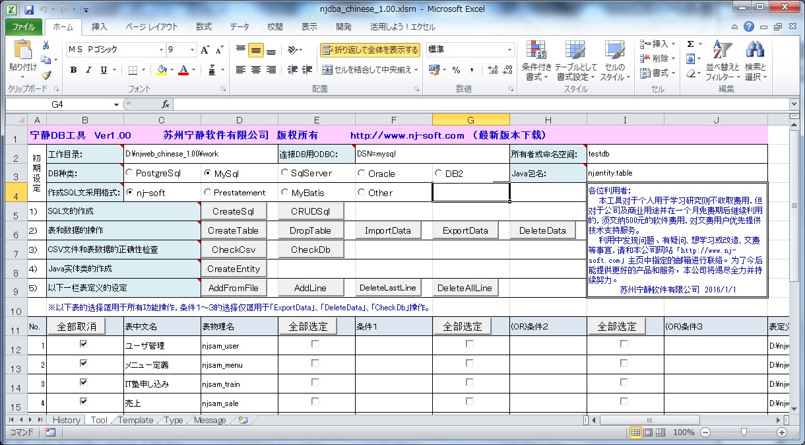Uncheck the ユーザ管理 row checkbox
Image resolution: width=805 pixels, height=445 pixels.
click(83, 344)
